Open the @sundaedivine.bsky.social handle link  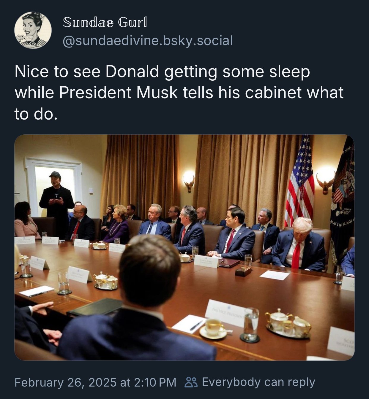(148, 41)
